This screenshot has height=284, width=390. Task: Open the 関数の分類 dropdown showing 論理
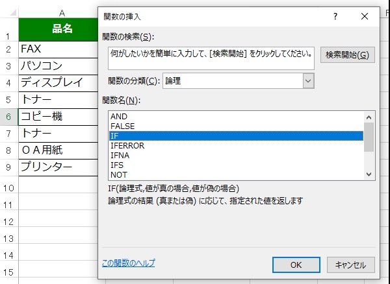239,81
